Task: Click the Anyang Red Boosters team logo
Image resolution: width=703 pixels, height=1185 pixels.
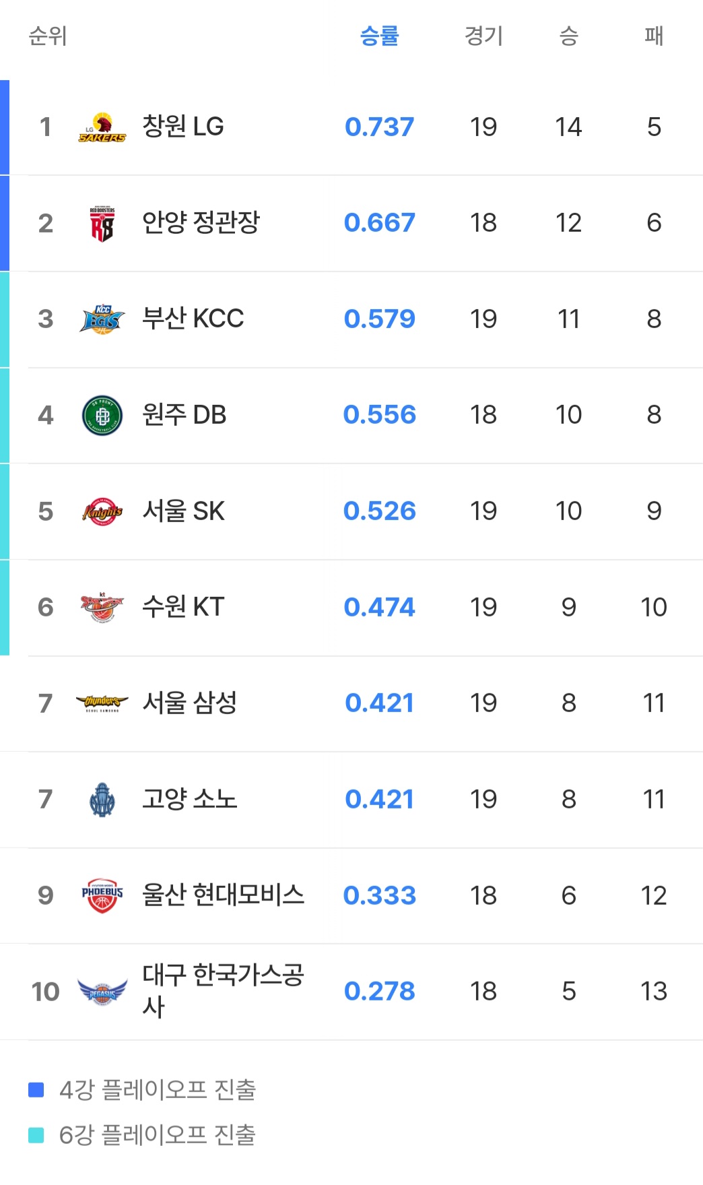Action: (x=102, y=224)
